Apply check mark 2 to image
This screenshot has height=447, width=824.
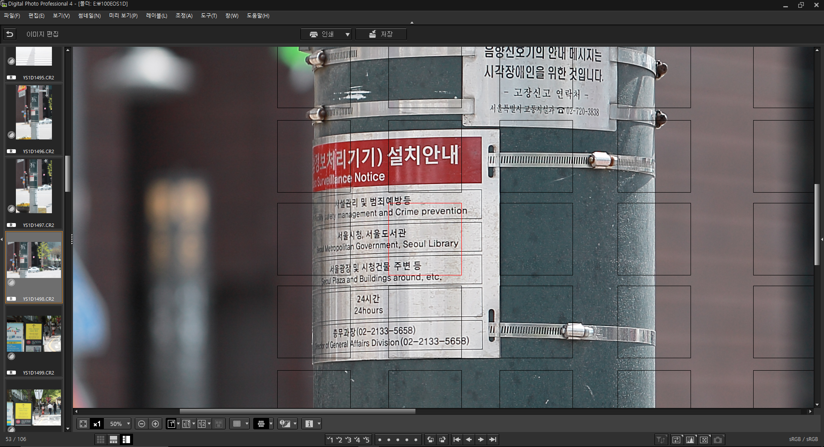339,439
